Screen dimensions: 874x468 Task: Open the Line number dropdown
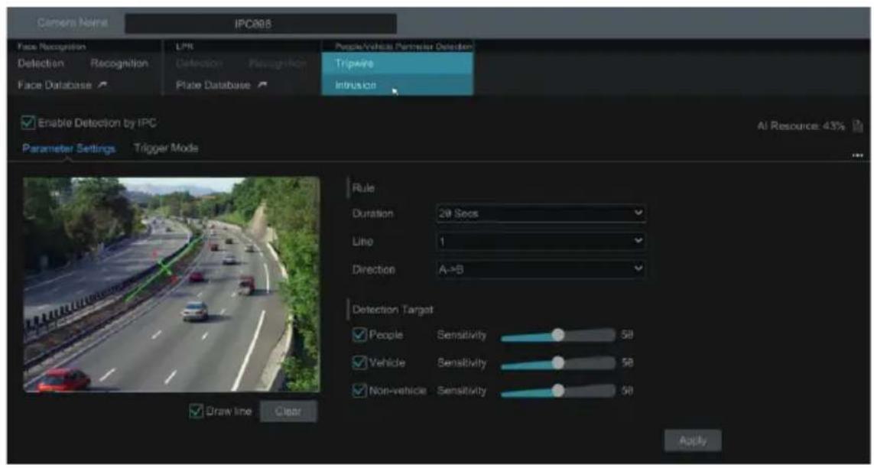tap(541, 241)
